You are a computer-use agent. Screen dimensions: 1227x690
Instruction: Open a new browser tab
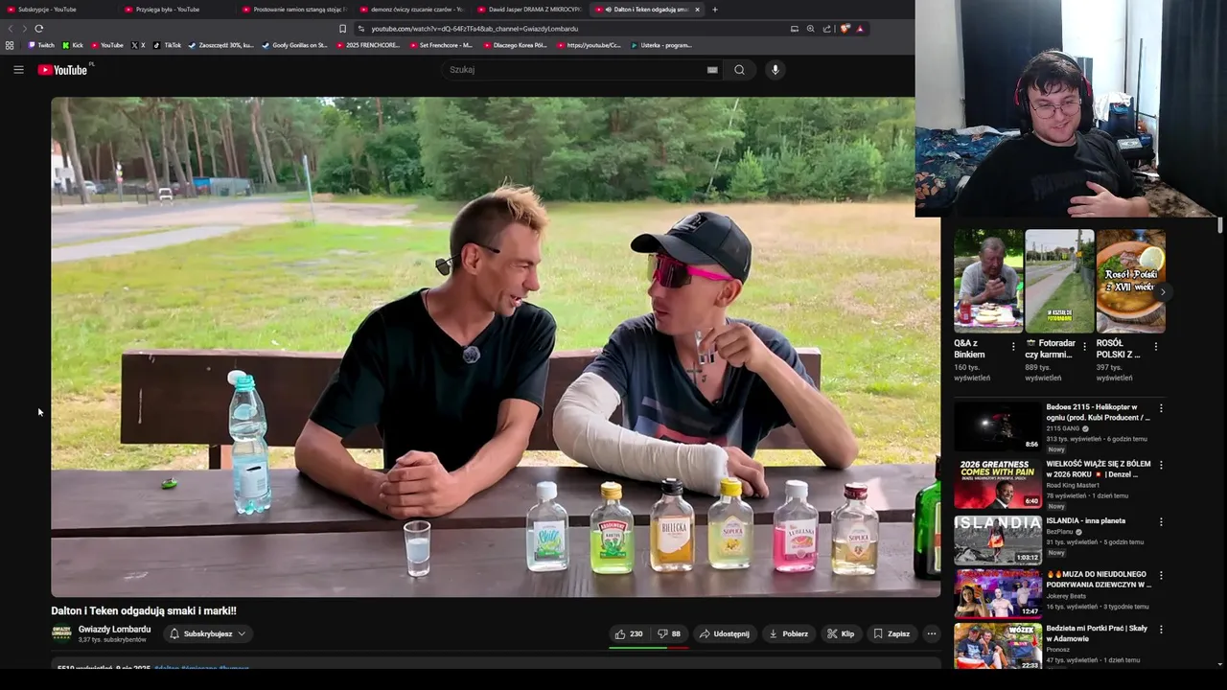point(715,10)
